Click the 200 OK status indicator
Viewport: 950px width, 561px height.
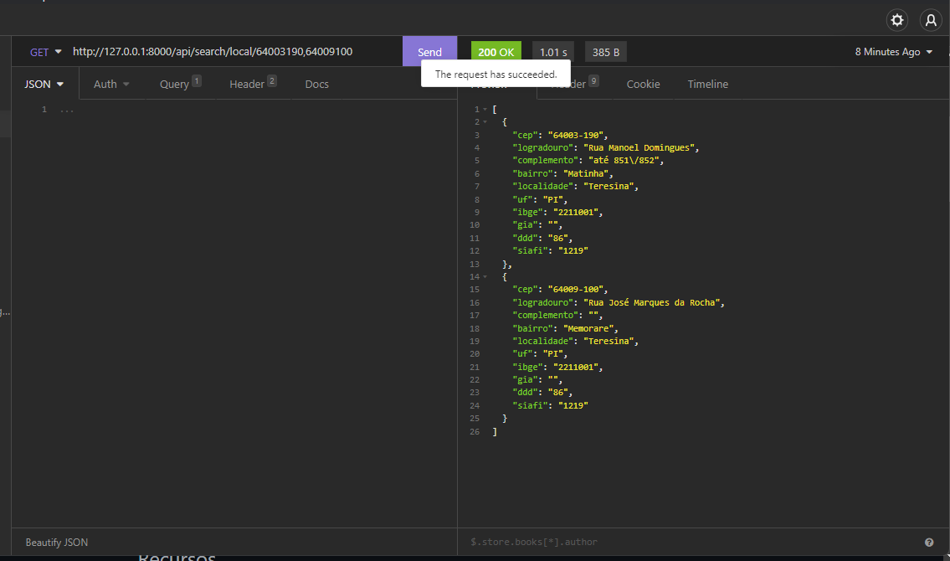coord(496,51)
